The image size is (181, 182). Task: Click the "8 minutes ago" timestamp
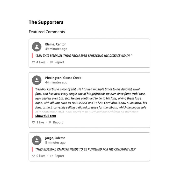(55, 142)
